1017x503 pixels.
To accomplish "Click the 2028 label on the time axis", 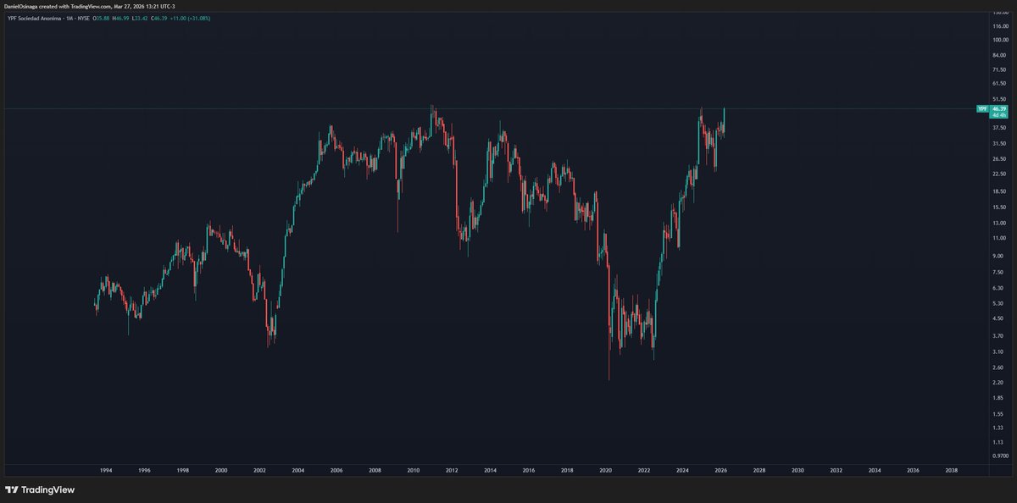I will (x=759, y=470).
